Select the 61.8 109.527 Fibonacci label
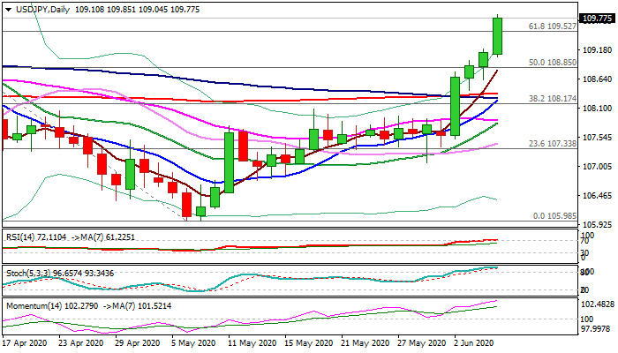 (552, 26)
